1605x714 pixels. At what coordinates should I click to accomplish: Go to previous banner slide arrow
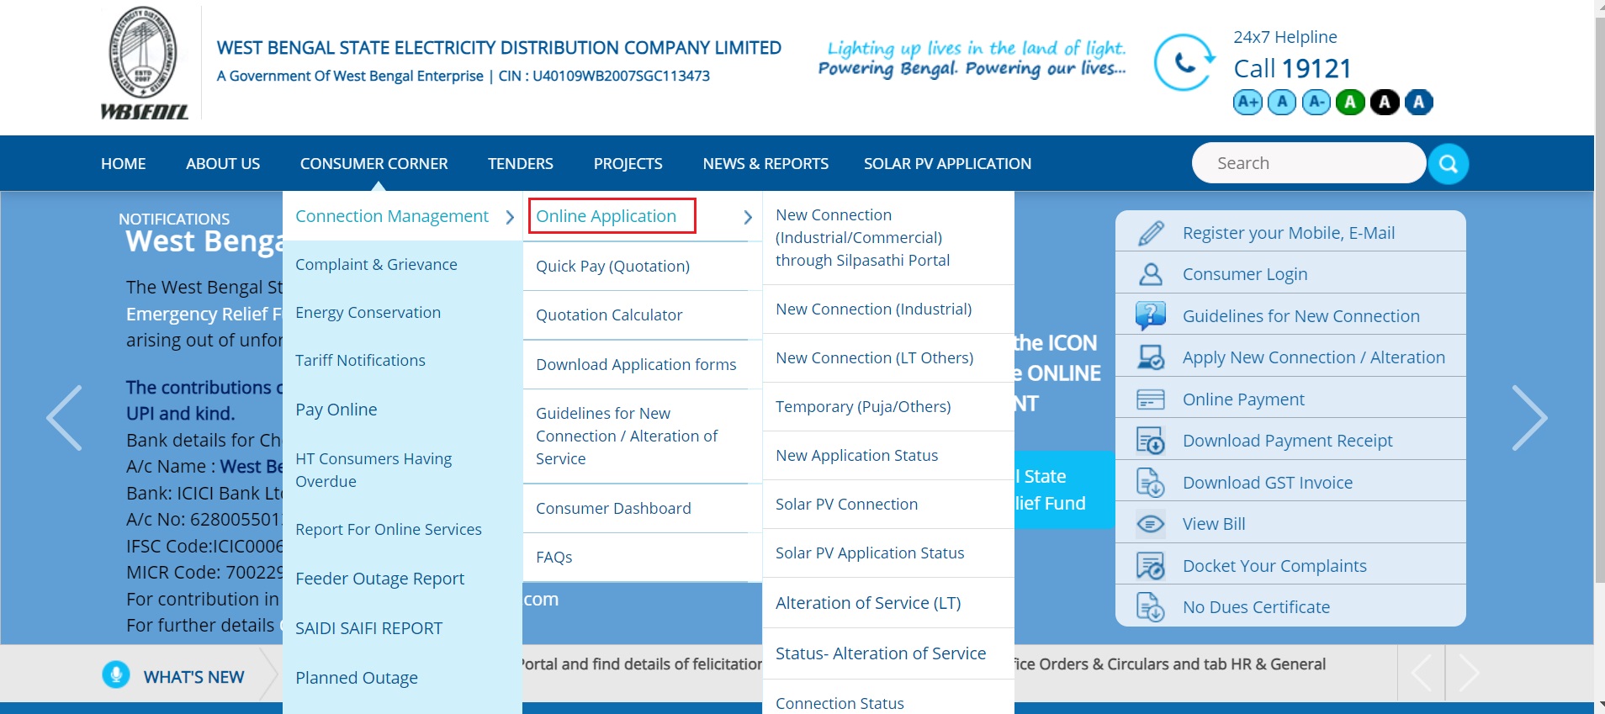(x=65, y=418)
